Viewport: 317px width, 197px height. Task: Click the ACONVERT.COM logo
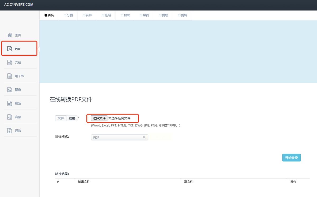pos(18,4)
